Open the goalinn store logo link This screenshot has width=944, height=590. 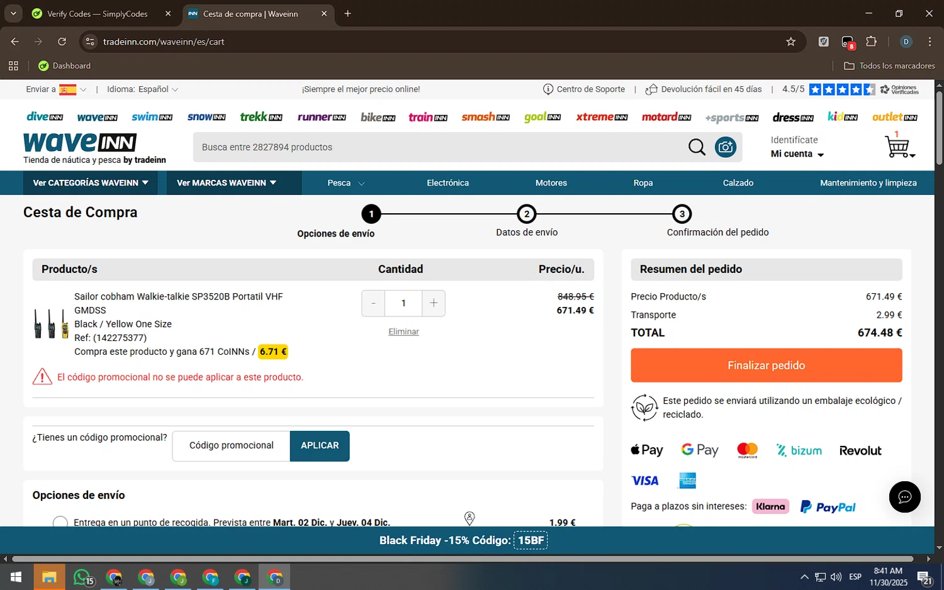tap(542, 117)
